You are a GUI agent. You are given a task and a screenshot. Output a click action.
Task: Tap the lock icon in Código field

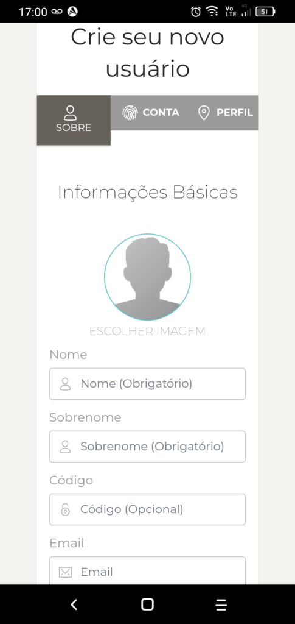tap(65, 510)
